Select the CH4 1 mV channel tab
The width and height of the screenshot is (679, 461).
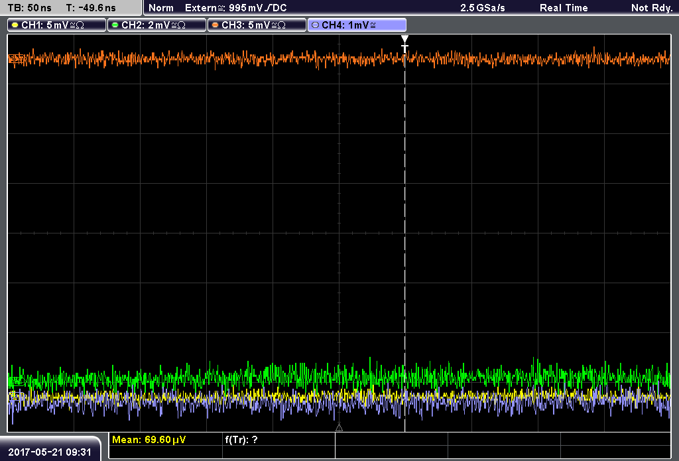pyautogui.click(x=357, y=25)
